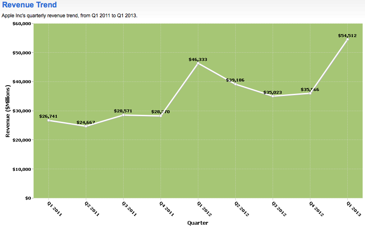Click the Quarter x-axis title

[197, 223]
